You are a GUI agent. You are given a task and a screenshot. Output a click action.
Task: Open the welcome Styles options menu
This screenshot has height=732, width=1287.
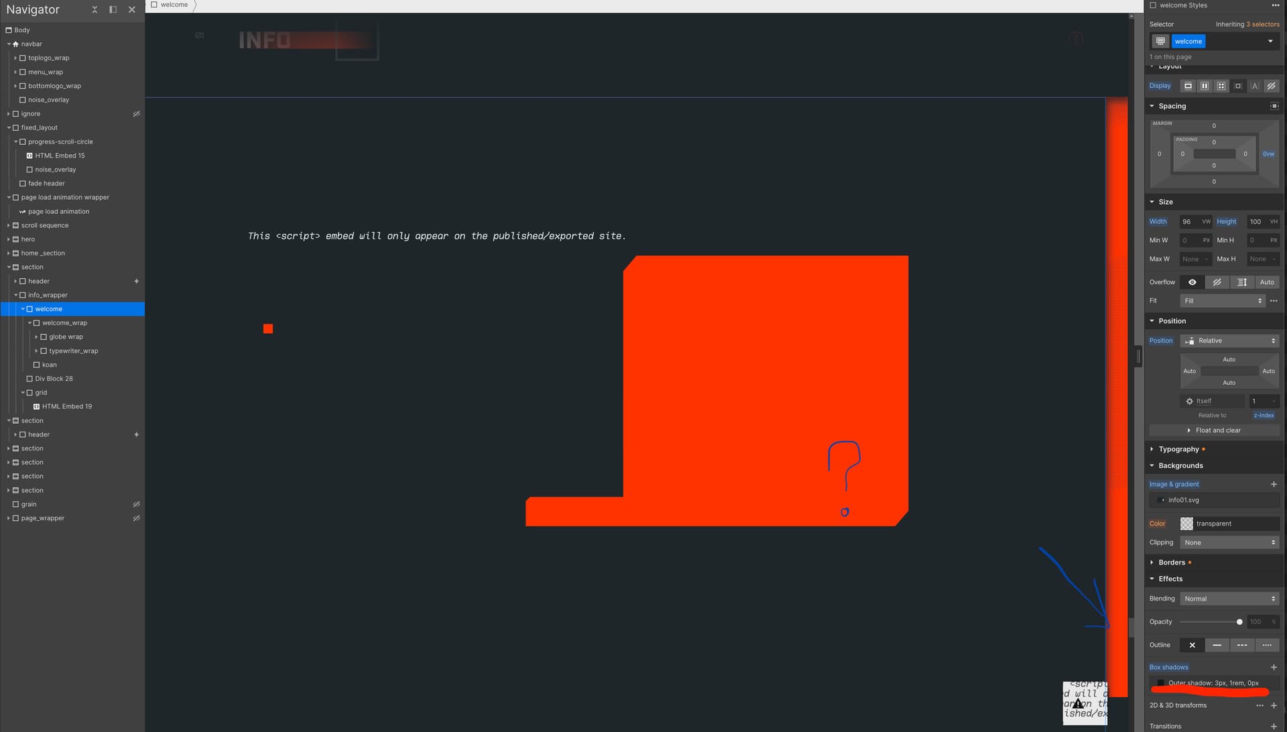pyautogui.click(x=1276, y=5)
